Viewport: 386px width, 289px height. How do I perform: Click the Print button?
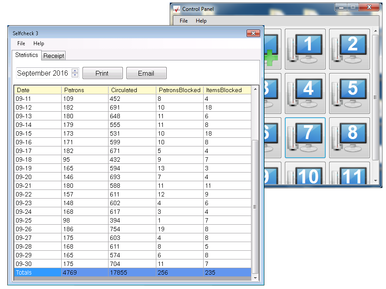click(x=102, y=73)
